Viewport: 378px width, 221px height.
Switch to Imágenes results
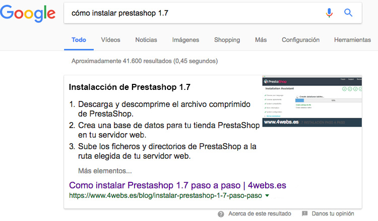(185, 40)
